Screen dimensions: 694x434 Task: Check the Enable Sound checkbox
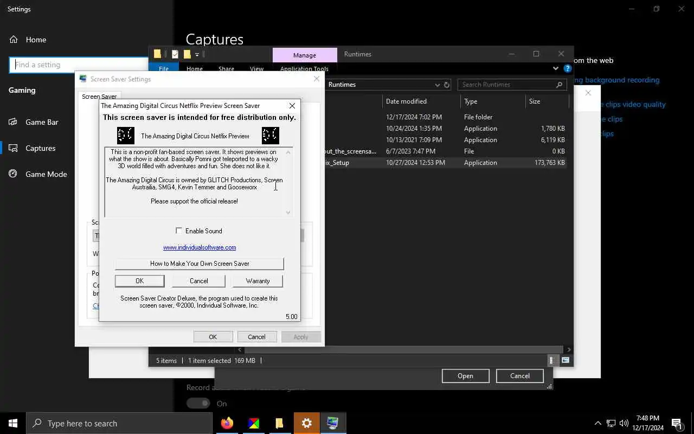coord(179,231)
